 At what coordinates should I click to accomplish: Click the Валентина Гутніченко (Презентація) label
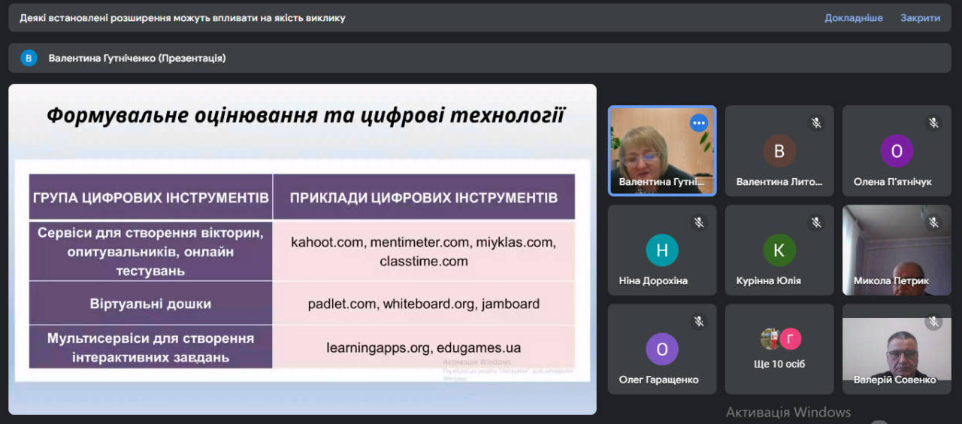tap(137, 58)
